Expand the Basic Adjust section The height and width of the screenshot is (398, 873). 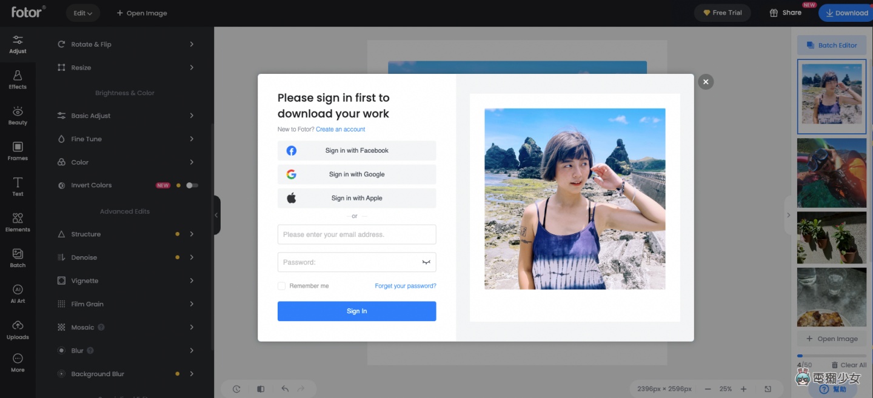125,116
